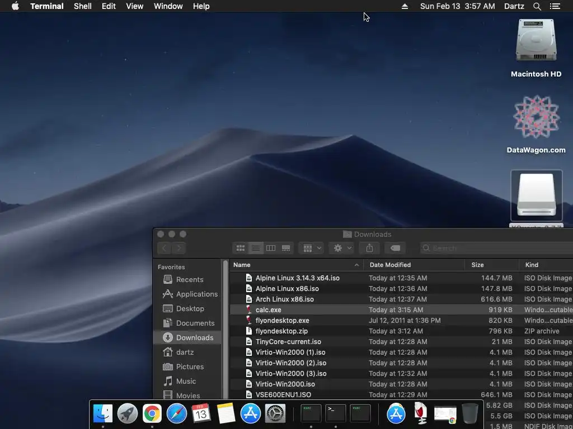Switch Finder to gallery view
The width and height of the screenshot is (573, 429).
click(286, 248)
